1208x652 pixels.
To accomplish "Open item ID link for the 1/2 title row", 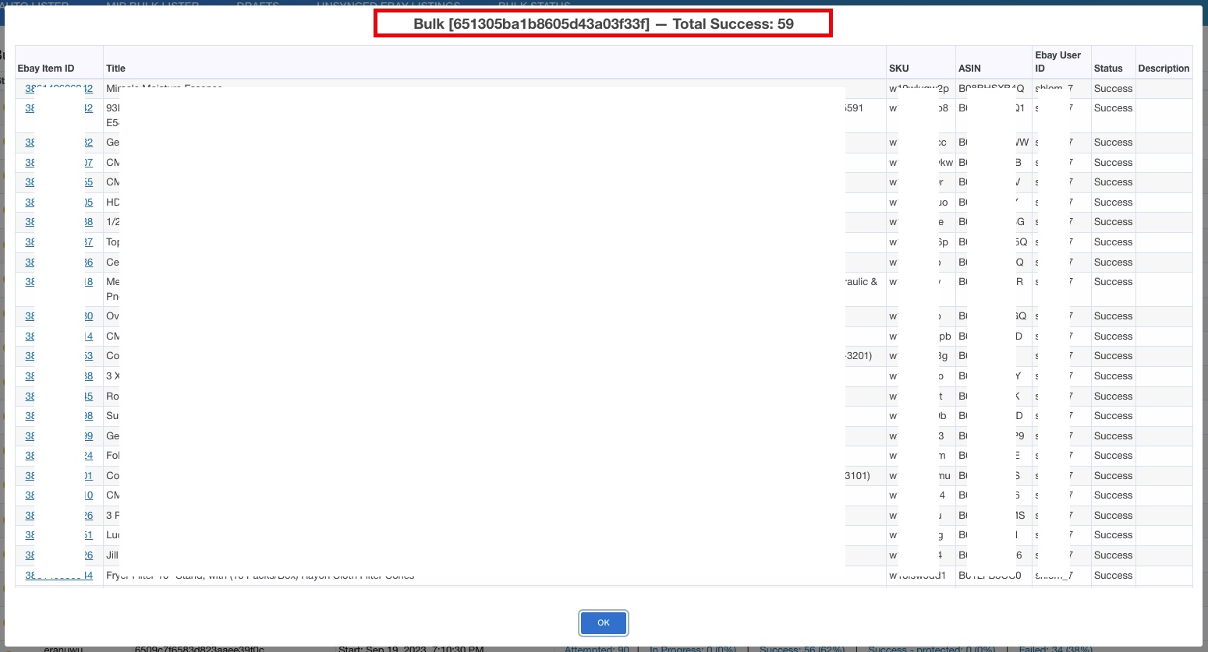I will point(58,221).
